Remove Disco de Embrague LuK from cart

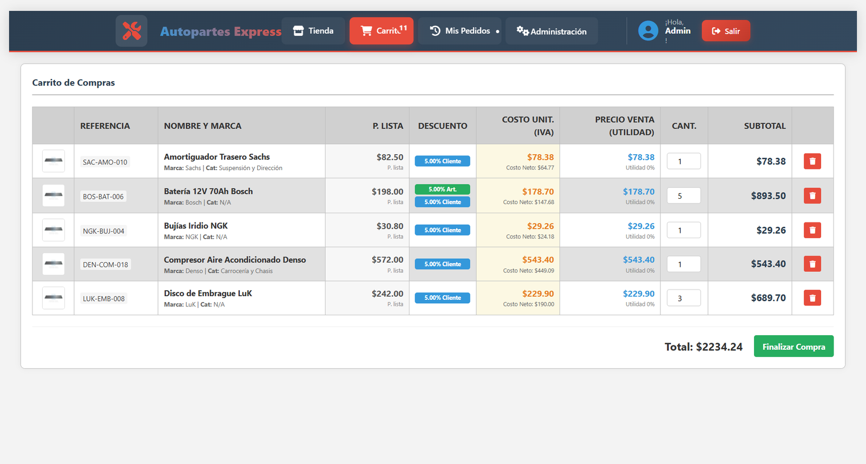click(812, 298)
